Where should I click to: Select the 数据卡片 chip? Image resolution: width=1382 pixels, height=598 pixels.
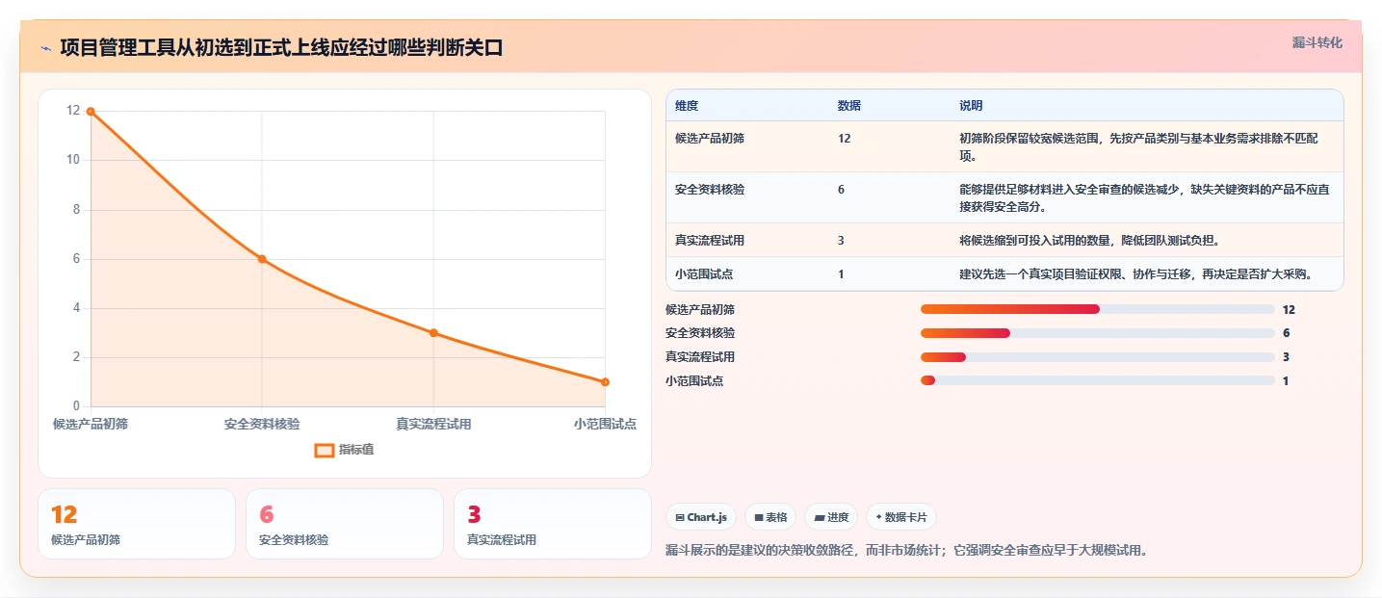[901, 517]
